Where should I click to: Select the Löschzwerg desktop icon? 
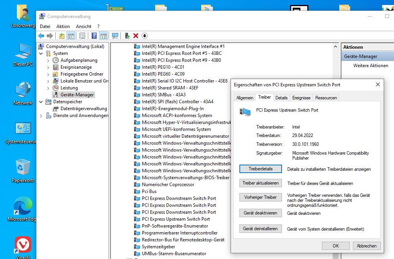23,16
